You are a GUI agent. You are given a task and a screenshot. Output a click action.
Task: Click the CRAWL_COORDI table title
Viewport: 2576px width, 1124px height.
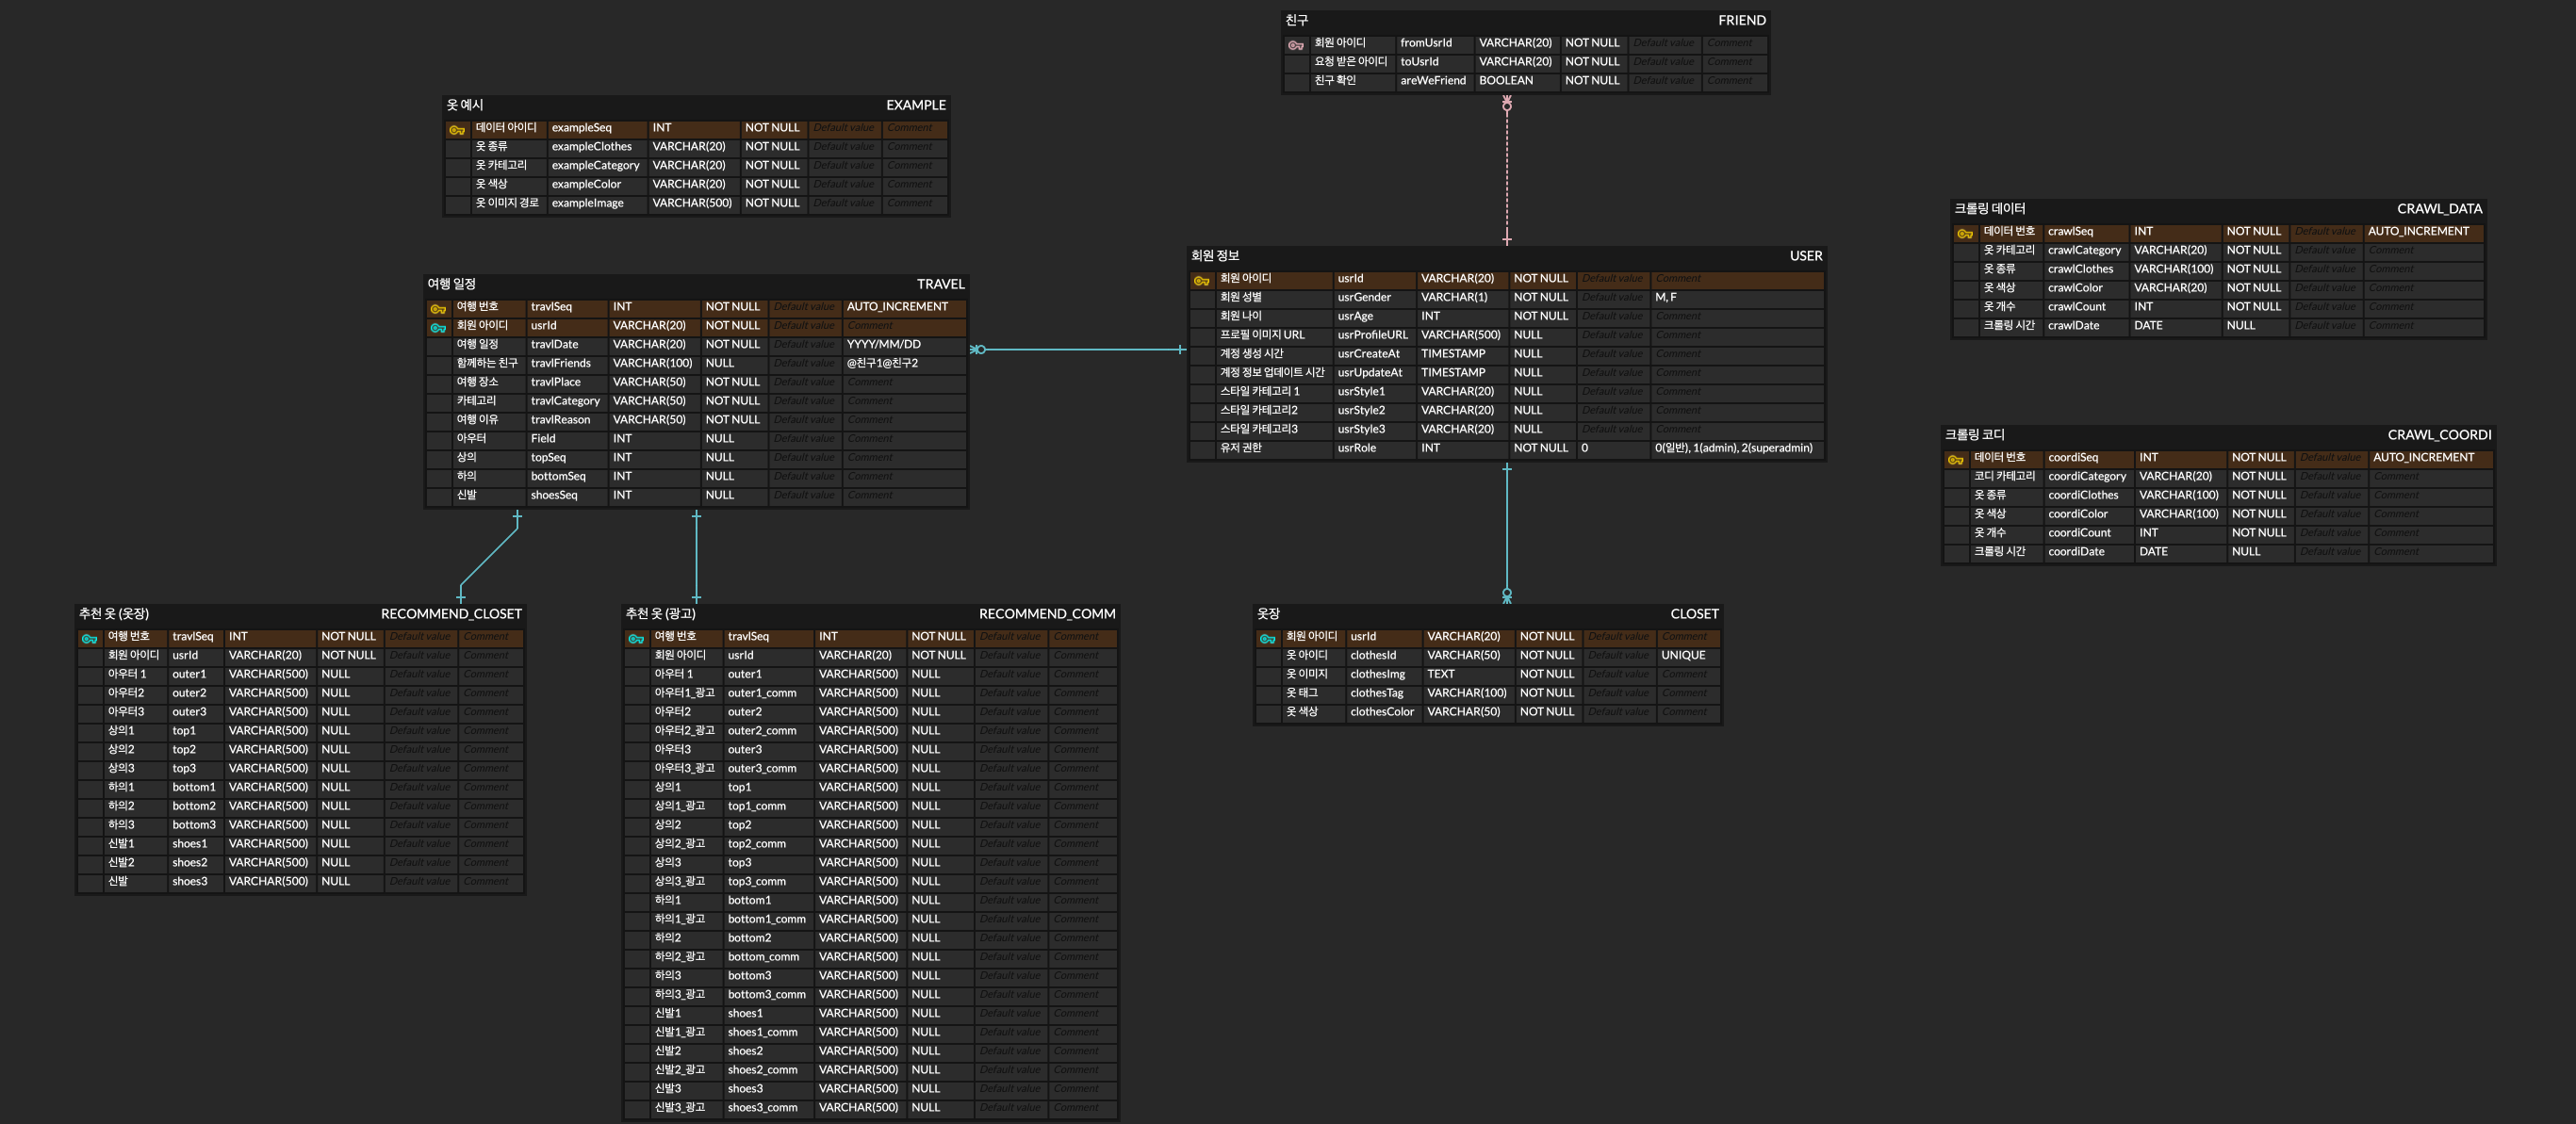[2438, 435]
